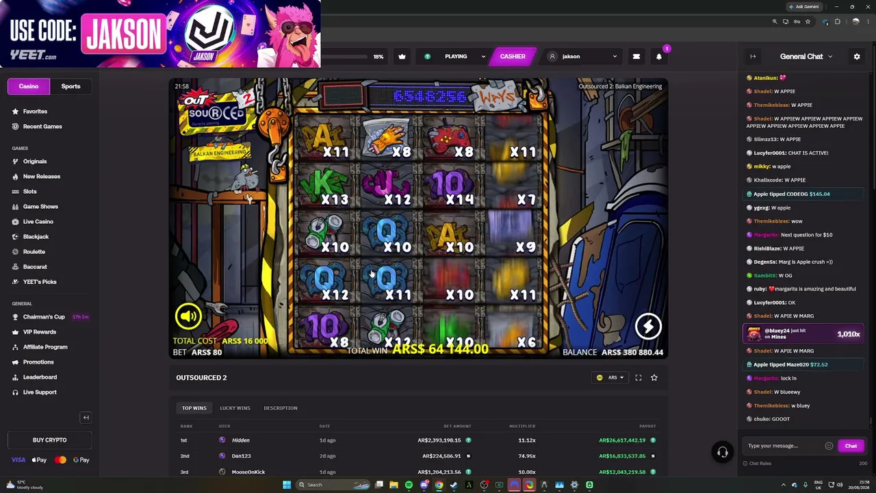Open MooseOnKick's profile in Top Wins
876x493 pixels.
point(248,472)
